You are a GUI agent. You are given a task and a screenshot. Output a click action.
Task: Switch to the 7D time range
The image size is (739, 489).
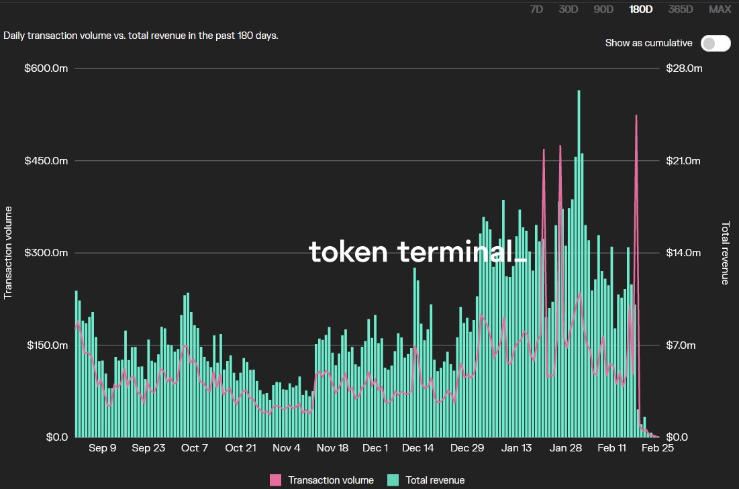(x=537, y=9)
